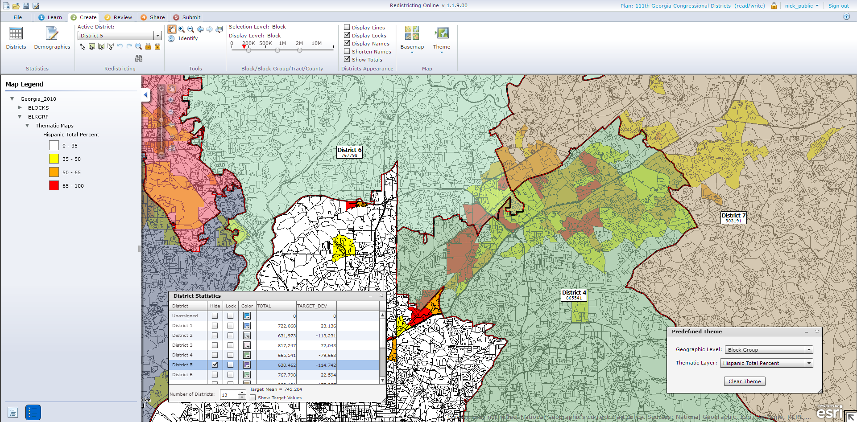Click the Undo arrow in Redistricting group
Image resolution: width=857 pixels, height=422 pixels.
(120, 46)
